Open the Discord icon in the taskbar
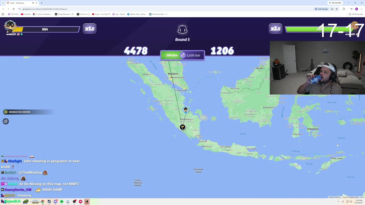The width and height of the screenshot is (365, 205). click(x=55, y=202)
